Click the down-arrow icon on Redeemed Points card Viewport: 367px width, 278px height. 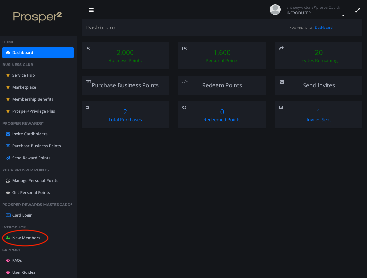pyautogui.click(x=184, y=107)
